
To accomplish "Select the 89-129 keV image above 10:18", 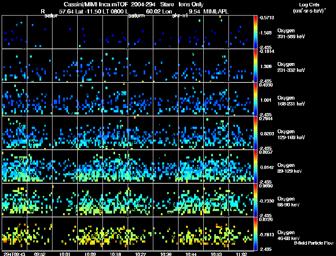I will click(x=115, y=166).
